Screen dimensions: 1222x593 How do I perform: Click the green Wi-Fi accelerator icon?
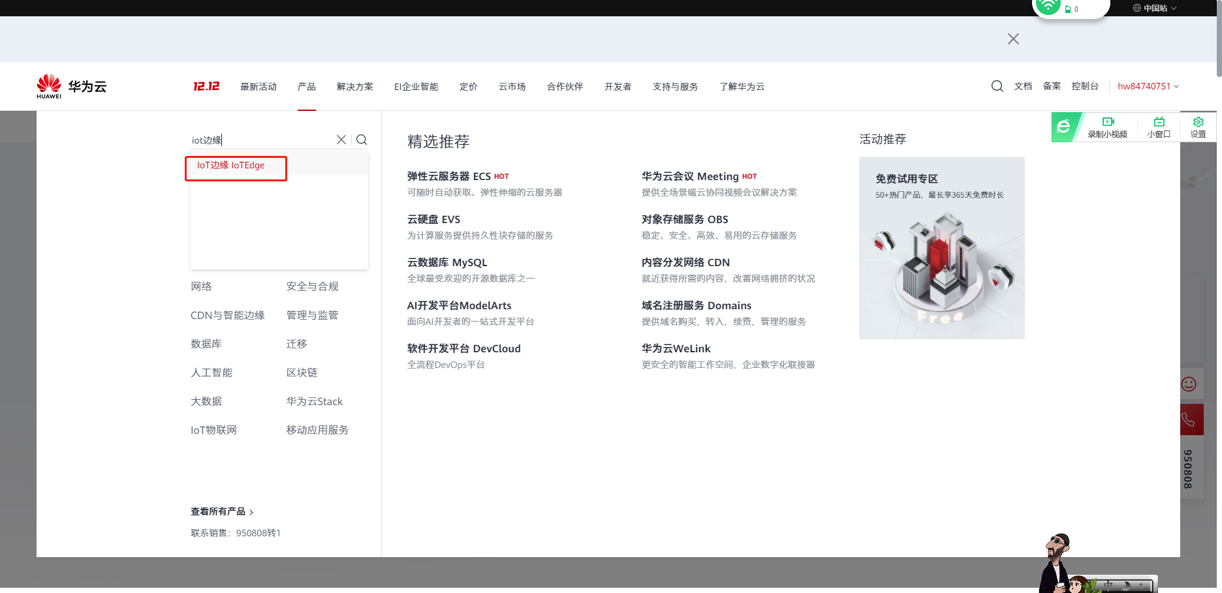pyautogui.click(x=1048, y=7)
